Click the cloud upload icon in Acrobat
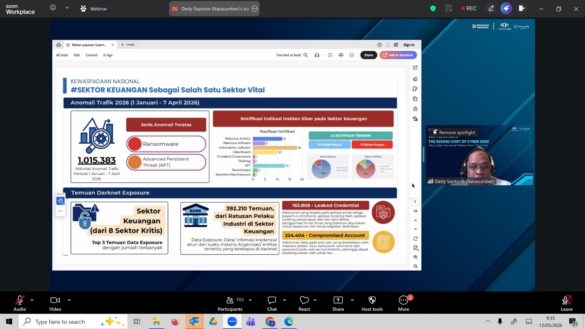 341,55
